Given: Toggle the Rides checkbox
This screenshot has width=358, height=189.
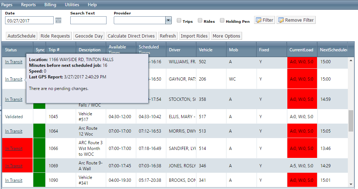Looking at the screenshot, I should click(x=200, y=21).
